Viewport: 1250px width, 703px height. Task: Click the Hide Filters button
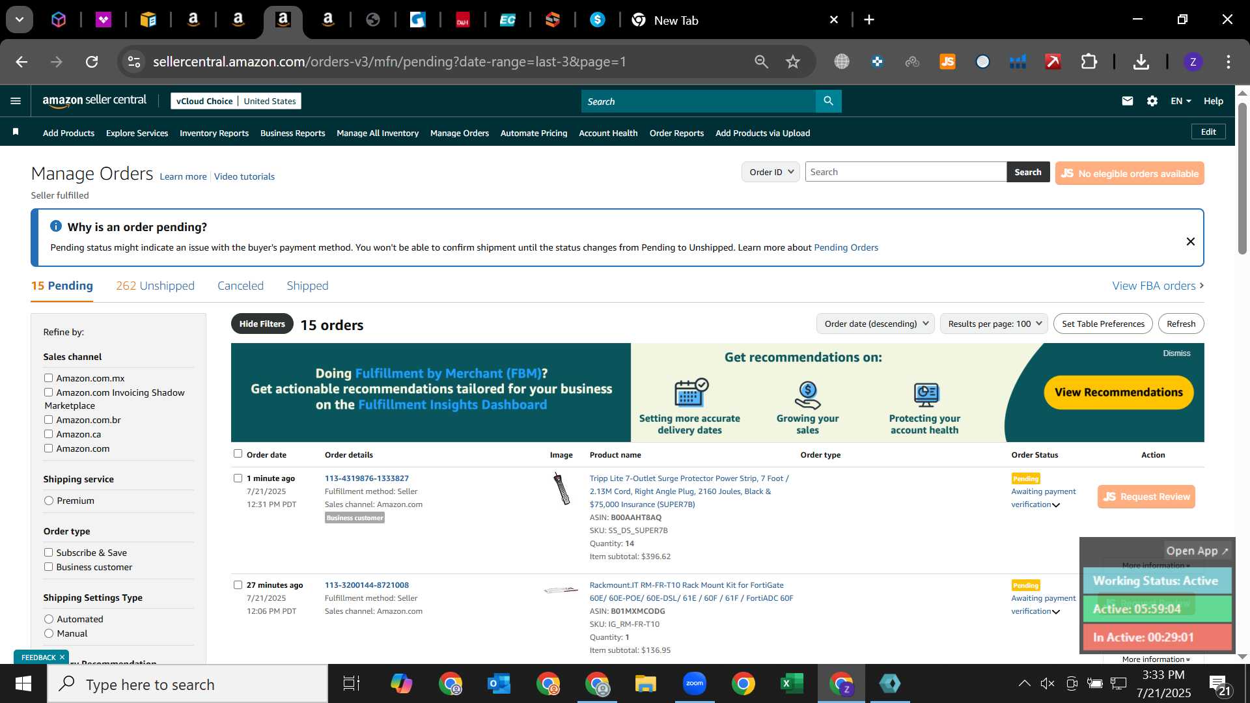[262, 324]
